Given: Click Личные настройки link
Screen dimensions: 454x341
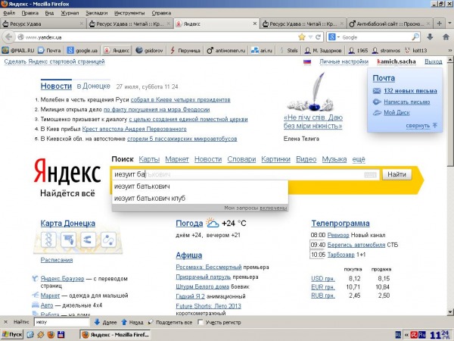Looking at the screenshot, I should (x=344, y=61).
